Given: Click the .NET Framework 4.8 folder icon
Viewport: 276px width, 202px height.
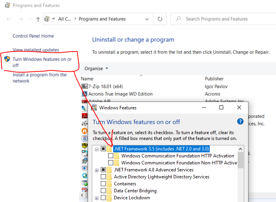Looking at the screenshot, I should pyautogui.click(x=109, y=170).
